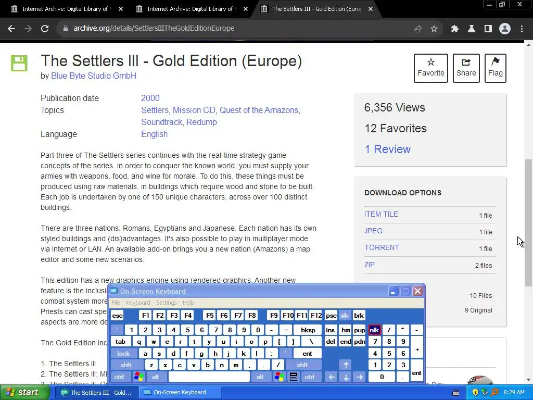Click the tab key on keyboard
533x400 pixels.
coord(120,342)
